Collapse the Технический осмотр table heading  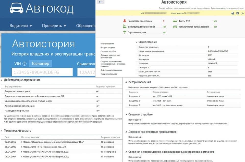(16, 131)
